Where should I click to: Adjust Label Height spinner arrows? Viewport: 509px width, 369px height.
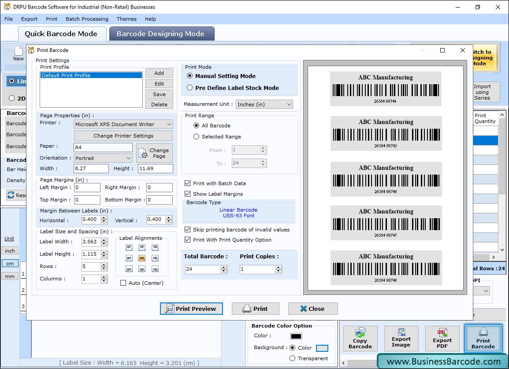(104, 254)
